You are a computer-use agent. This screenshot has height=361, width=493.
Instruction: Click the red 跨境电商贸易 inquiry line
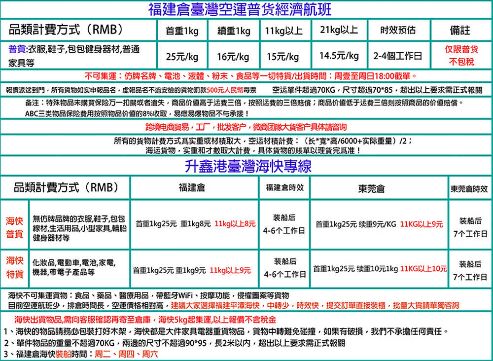click(246, 127)
